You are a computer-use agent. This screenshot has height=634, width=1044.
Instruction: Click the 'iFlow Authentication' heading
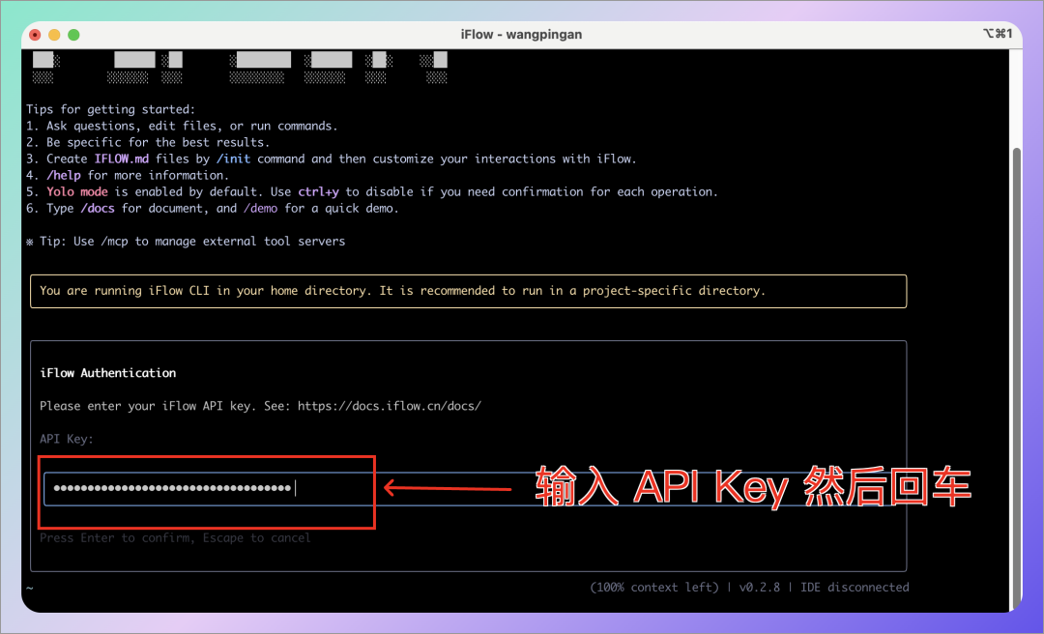point(108,373)
